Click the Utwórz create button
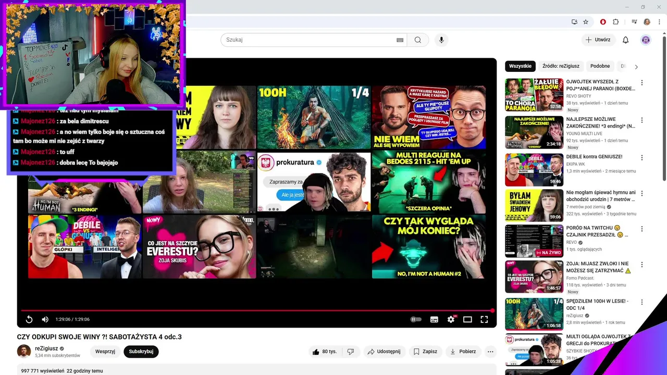 pyautogui.click(x=598, y=40)
